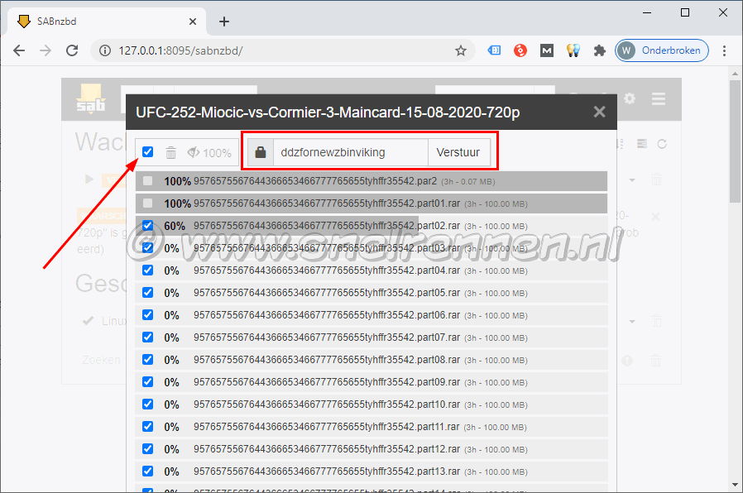Uncheck part03.rar file
The image size is (743, 493).
(x=148, y=247)
